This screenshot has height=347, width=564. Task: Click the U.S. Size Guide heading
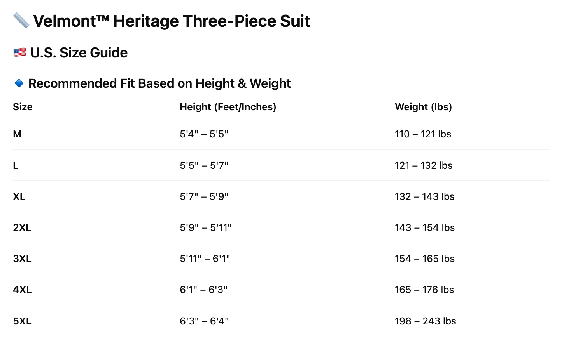(79, 53)
